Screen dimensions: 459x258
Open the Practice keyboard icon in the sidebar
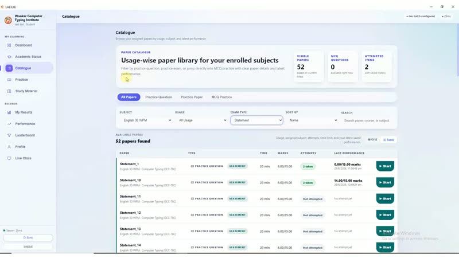click(x=9, y=80)
